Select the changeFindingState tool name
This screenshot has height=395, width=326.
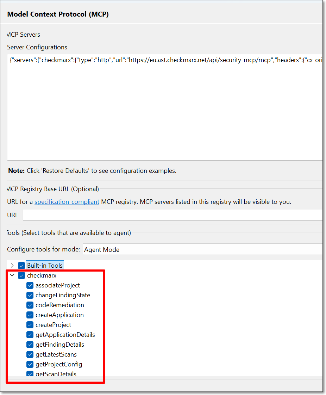(x=63, y=295)
